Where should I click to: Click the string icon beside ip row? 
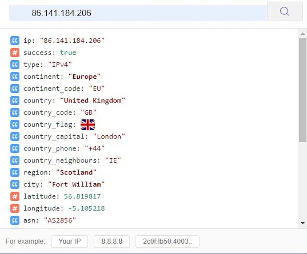pyautogui.click(x=15, y=41)
